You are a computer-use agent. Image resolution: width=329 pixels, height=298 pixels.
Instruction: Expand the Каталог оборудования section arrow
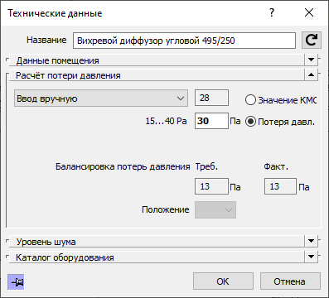(x=312, y=257)
